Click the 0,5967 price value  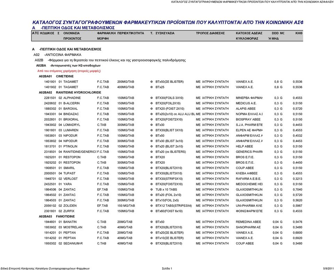[297, 205]
